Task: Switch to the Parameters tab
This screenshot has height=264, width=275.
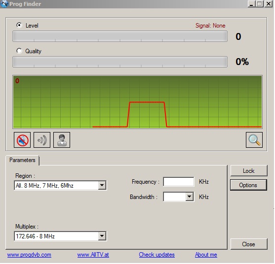Action: tap(22, 161)
